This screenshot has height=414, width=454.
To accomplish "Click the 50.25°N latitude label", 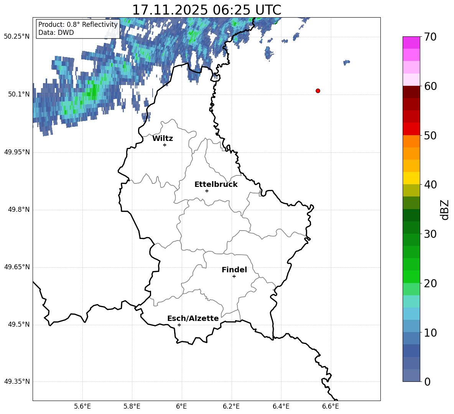I will pyautogui.click(x=17, y=37).
